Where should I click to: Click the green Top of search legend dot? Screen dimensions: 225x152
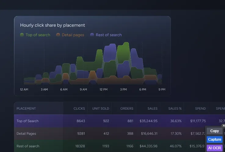click(22, 35)
